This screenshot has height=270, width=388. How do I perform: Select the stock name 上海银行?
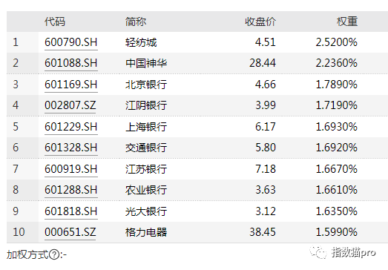[146, 127]
